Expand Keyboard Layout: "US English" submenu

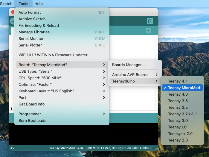(x=62, y=91)
